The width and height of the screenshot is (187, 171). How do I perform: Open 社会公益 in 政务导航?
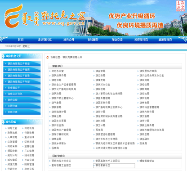click(x=29, y=160)
